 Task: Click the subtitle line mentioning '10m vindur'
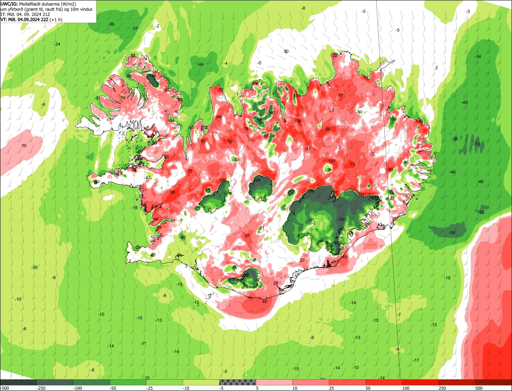pos(47,9)
